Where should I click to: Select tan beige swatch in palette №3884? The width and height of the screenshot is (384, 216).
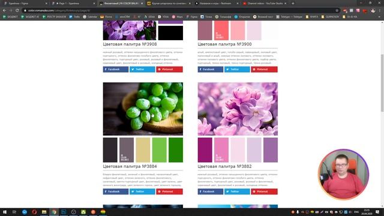pos(143,150)
